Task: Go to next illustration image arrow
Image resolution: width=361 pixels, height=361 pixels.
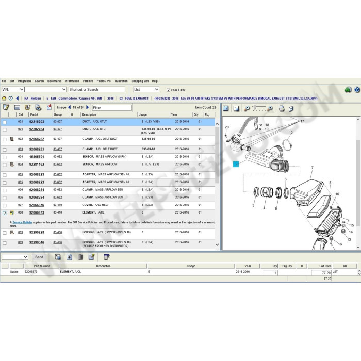Action: [87, 108]
